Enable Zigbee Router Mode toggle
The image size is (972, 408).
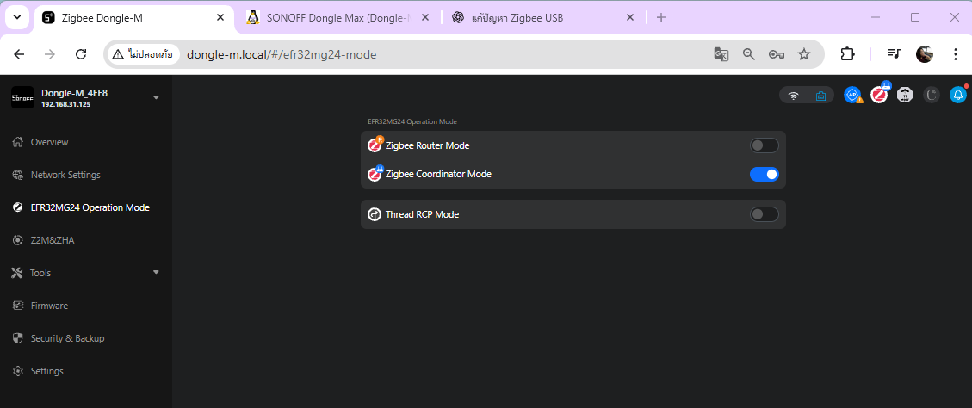(764, 145)
